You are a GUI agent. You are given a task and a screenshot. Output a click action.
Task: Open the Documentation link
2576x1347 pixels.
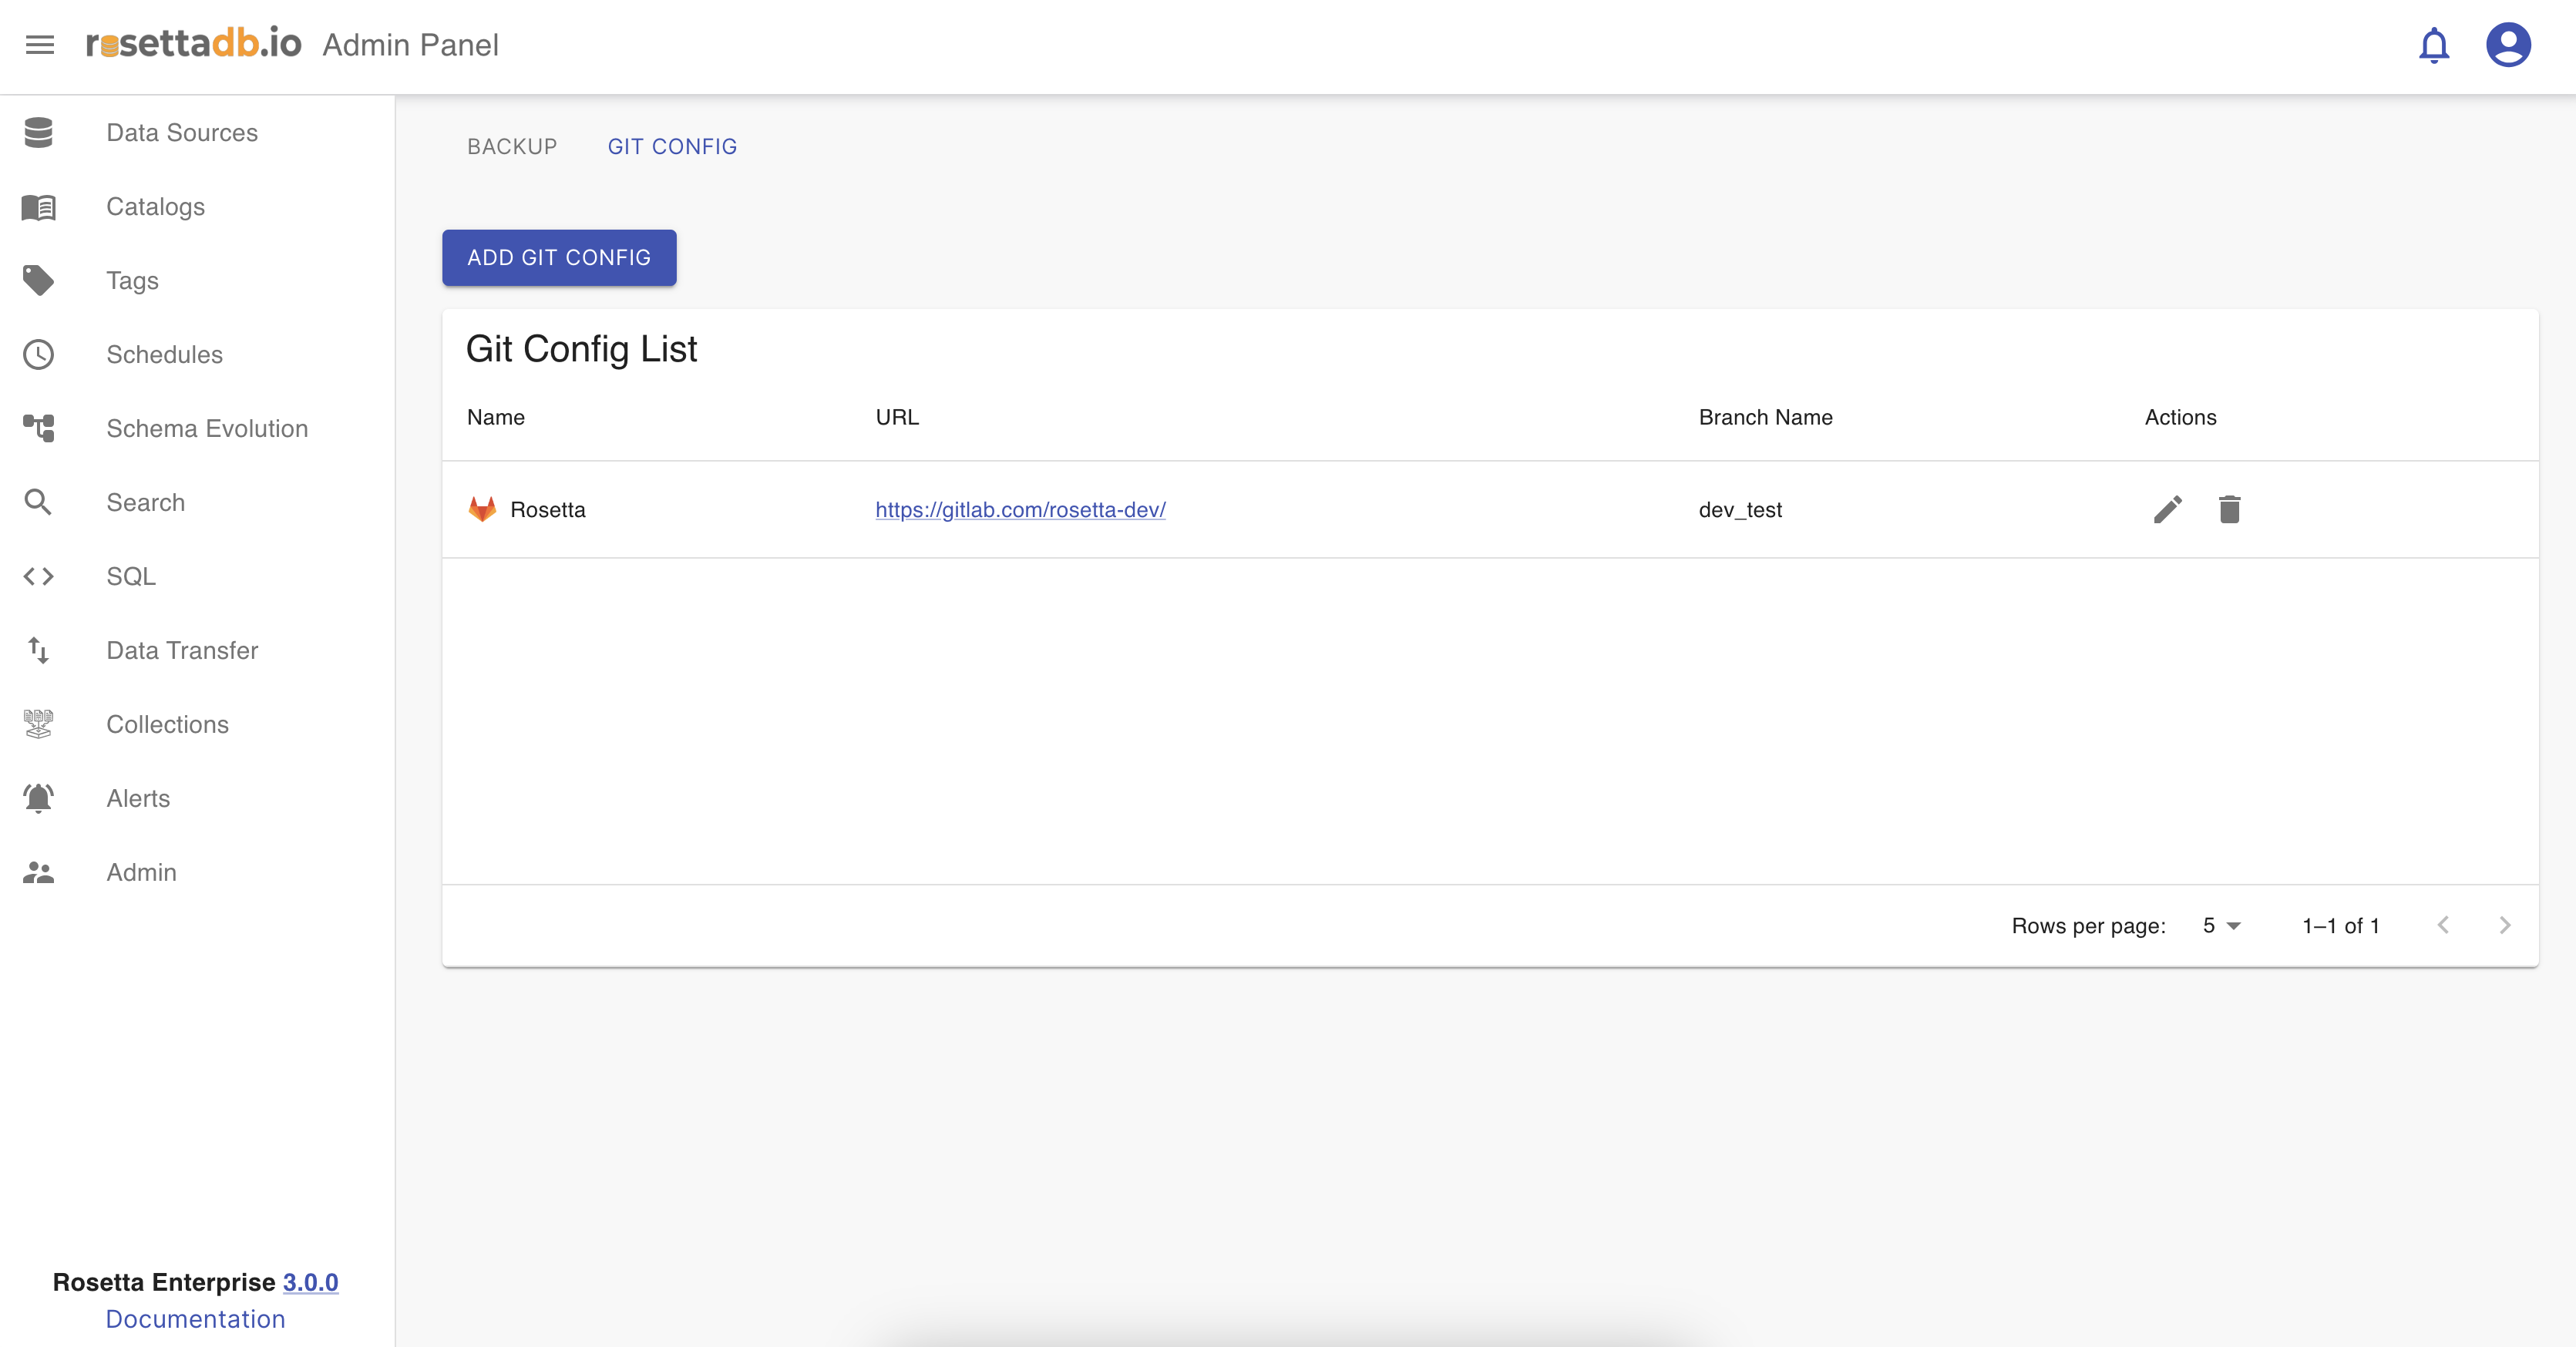[x=196, y=1319]
